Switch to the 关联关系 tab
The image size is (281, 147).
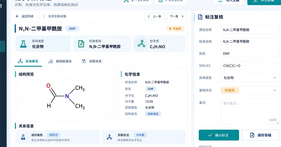tap(92, 61)
